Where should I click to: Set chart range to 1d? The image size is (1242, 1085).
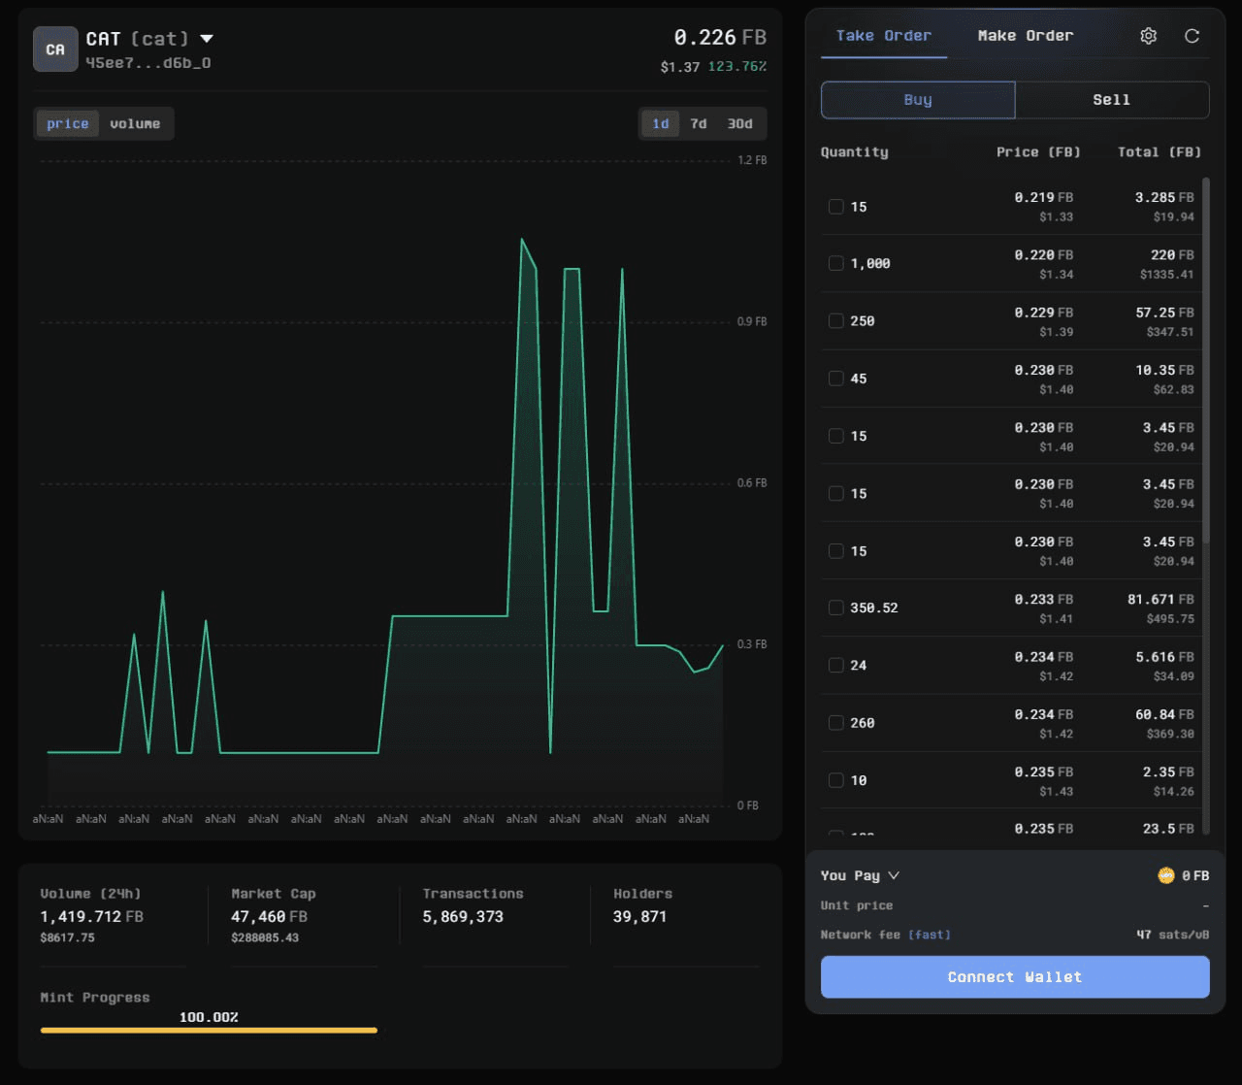(661, 123)
